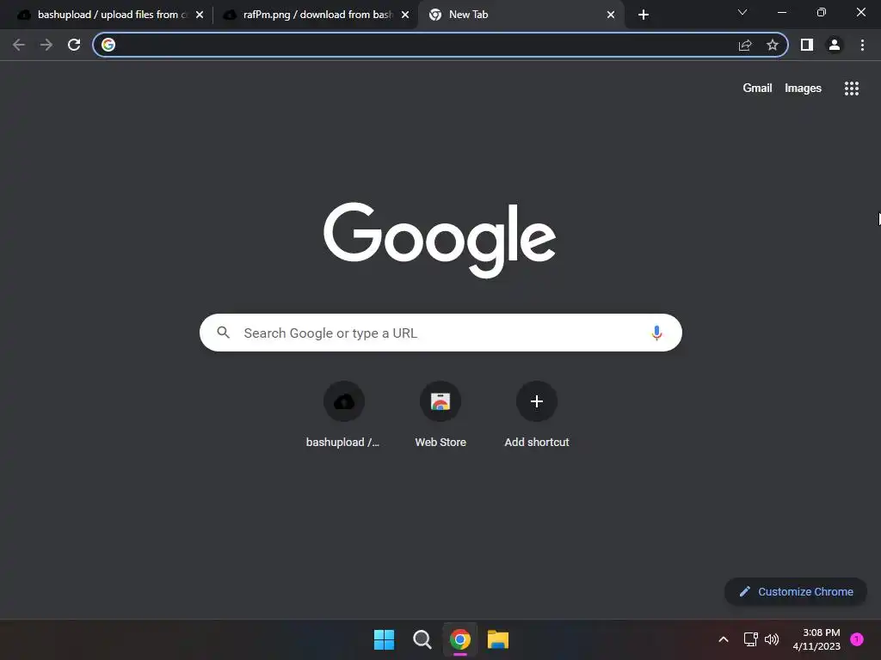Image resolution: width=881 pixels, height=660 pixels.
Task: Open the Windows Start menu
Action: 385,639
